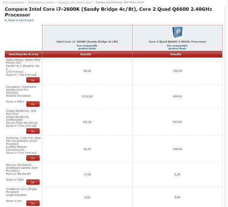Select the 130.00 After Effects result
Viewport: 228px width, 207px height.
177,71
